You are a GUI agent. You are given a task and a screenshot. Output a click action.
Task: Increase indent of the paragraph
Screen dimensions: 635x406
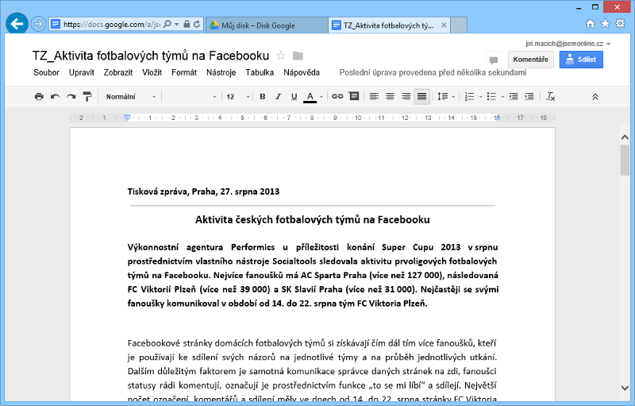coord(529,97)
